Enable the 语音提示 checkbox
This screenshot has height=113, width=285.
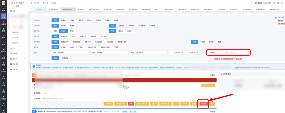coord(276,21)
